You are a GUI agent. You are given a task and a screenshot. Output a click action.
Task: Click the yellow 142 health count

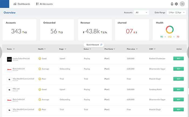pos(170,37)
